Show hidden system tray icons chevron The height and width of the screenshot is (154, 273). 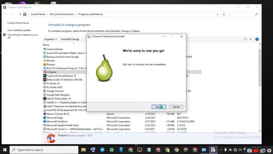pyautogui.click(x=221, y=150)
